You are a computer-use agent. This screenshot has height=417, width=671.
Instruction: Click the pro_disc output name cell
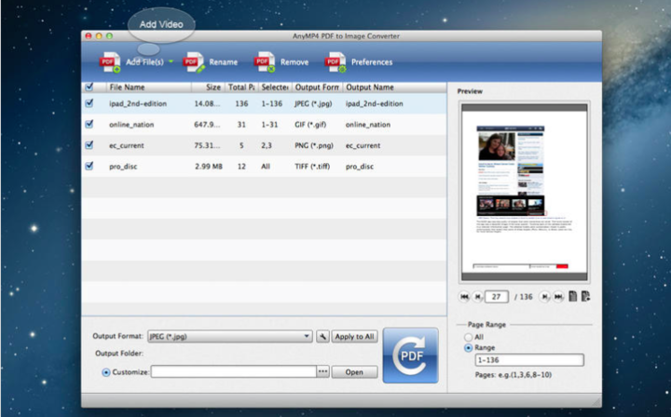(x=360, y=167)
